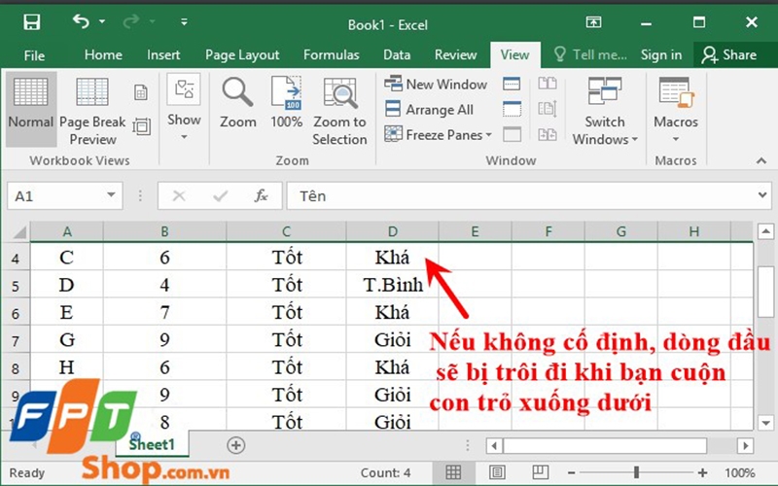Open a New Window
The width and height of the screenshot is (778, 486).
[436, 84]
